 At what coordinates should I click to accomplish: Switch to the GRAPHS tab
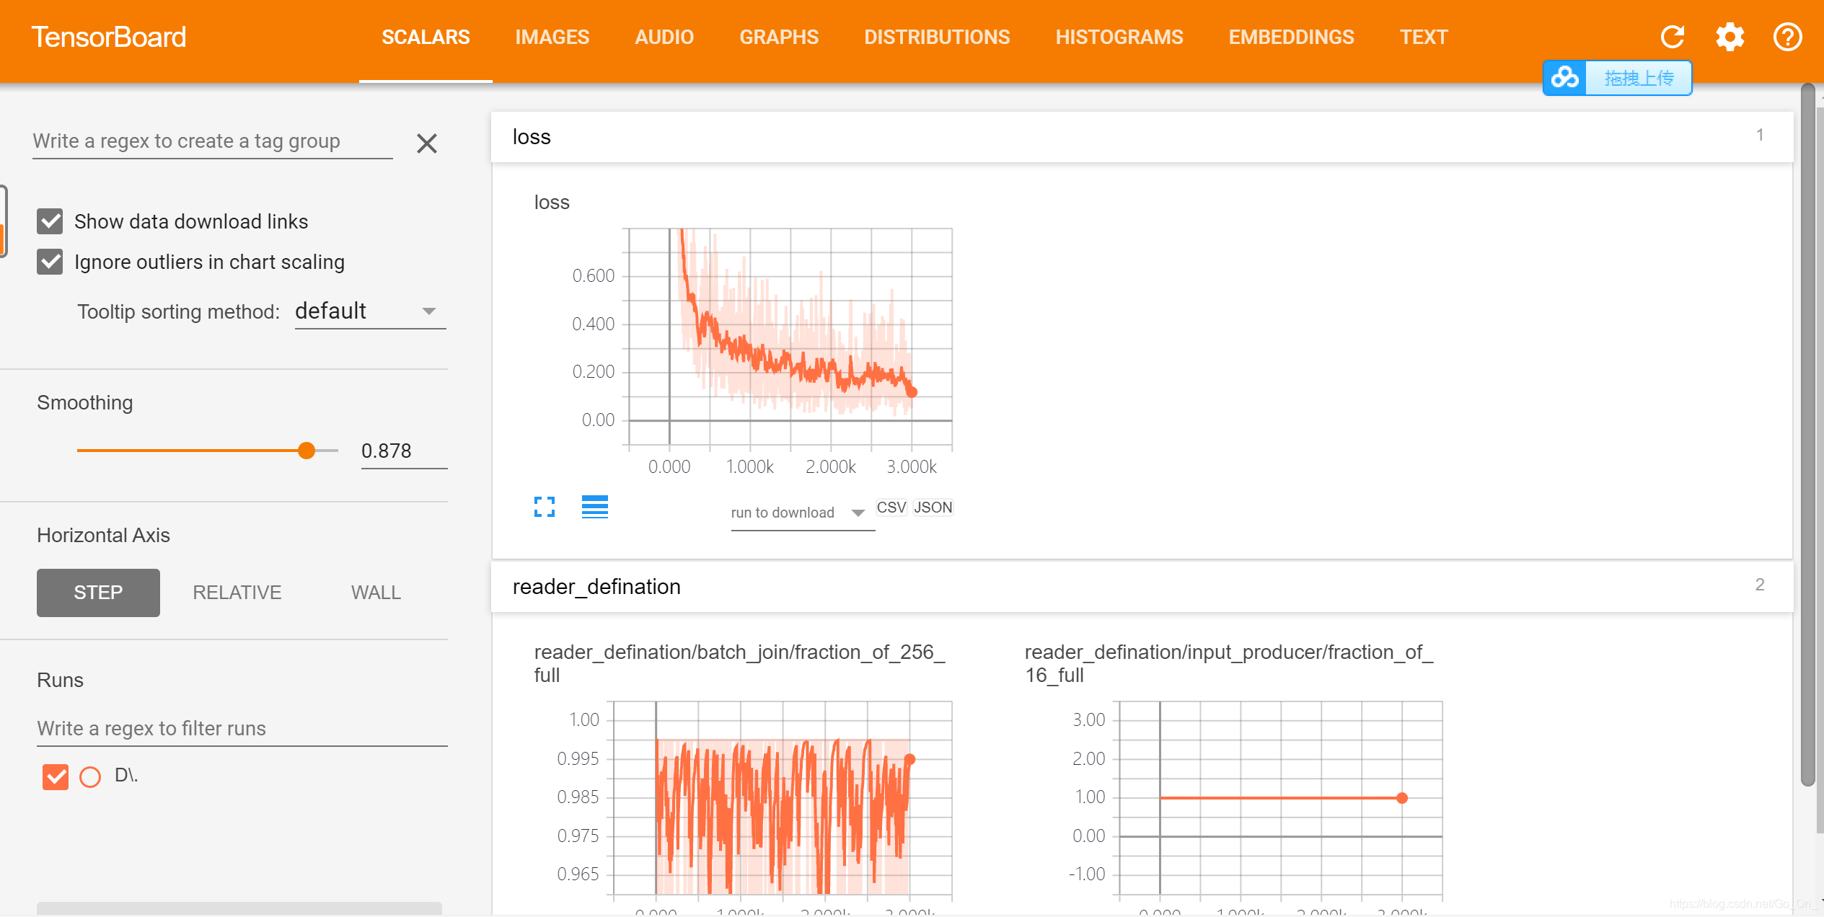[778, 36]
